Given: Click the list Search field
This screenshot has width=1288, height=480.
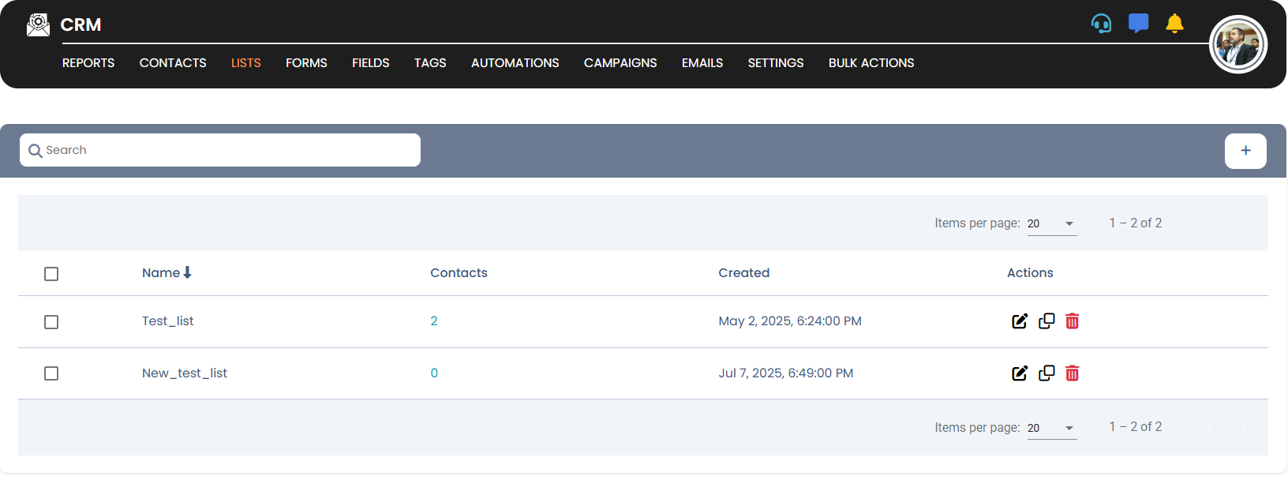Looking at the screenshot, I should (x=221, y=150).
